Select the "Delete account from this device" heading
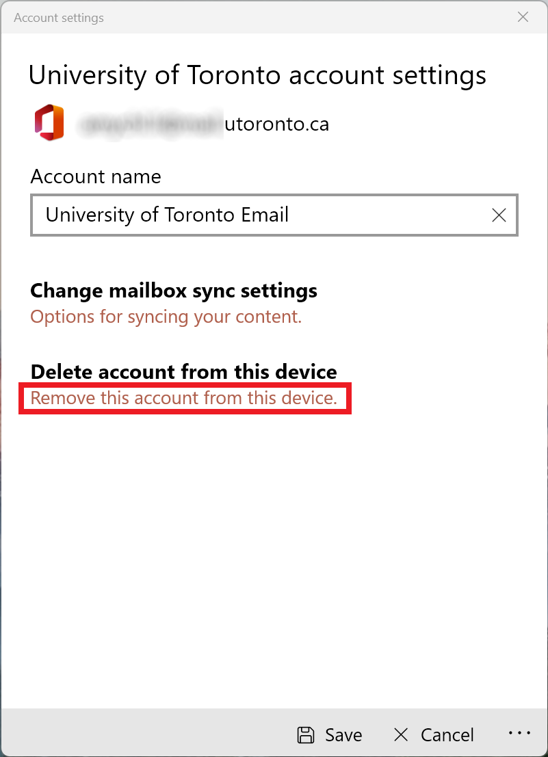 pyautogui.click(x=184, y=372)
